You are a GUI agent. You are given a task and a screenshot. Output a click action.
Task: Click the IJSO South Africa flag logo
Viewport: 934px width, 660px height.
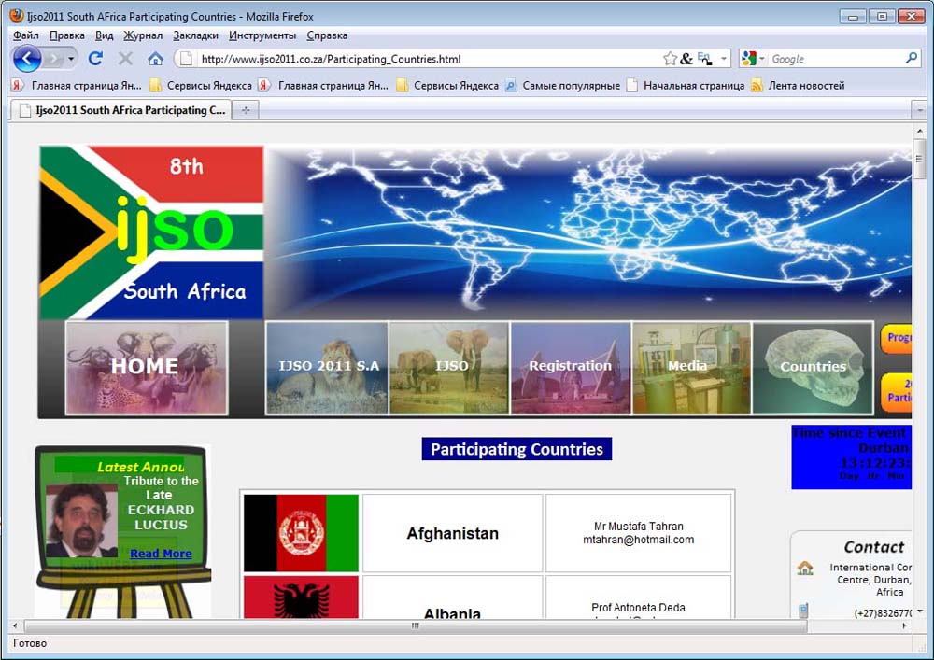click(x=151, y=232)
